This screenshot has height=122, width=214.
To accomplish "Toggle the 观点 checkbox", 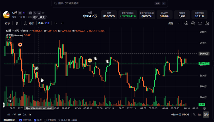I will tap(35, 120).
